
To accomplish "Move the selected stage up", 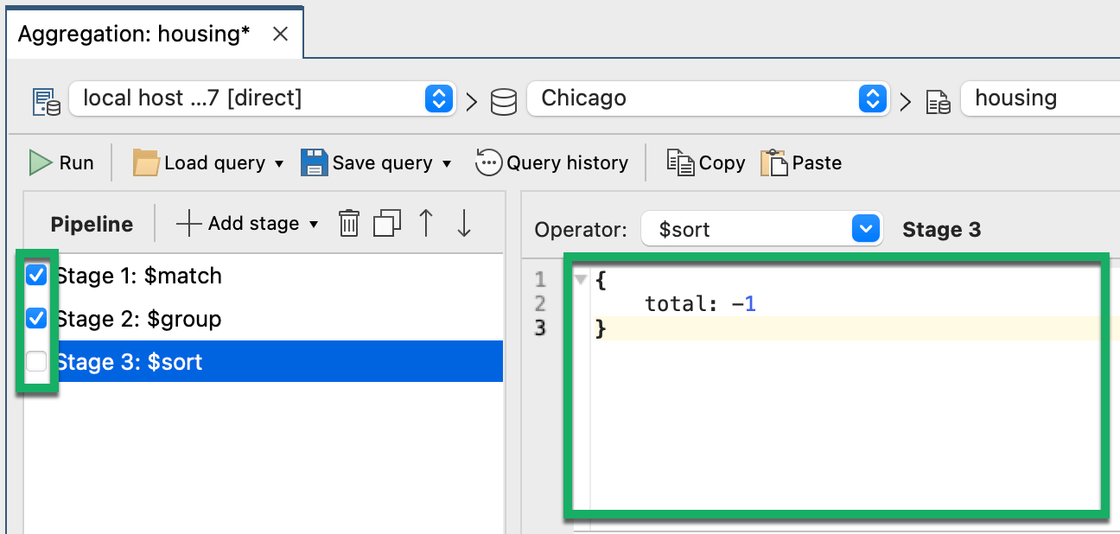I will click(425, 223).
